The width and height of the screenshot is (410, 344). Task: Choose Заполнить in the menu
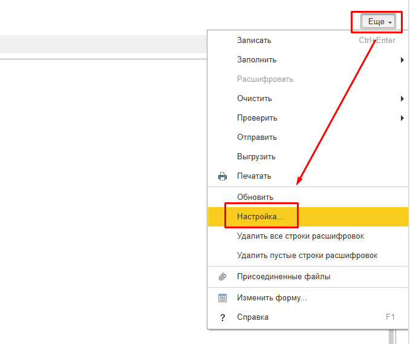(x=256, y=60)
